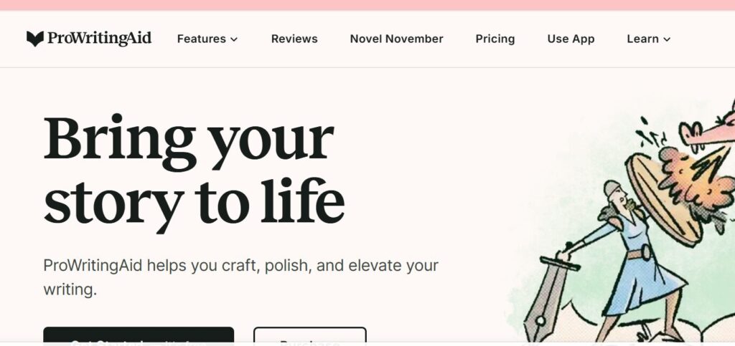Open the Learn menu

[x=642, y=39]
